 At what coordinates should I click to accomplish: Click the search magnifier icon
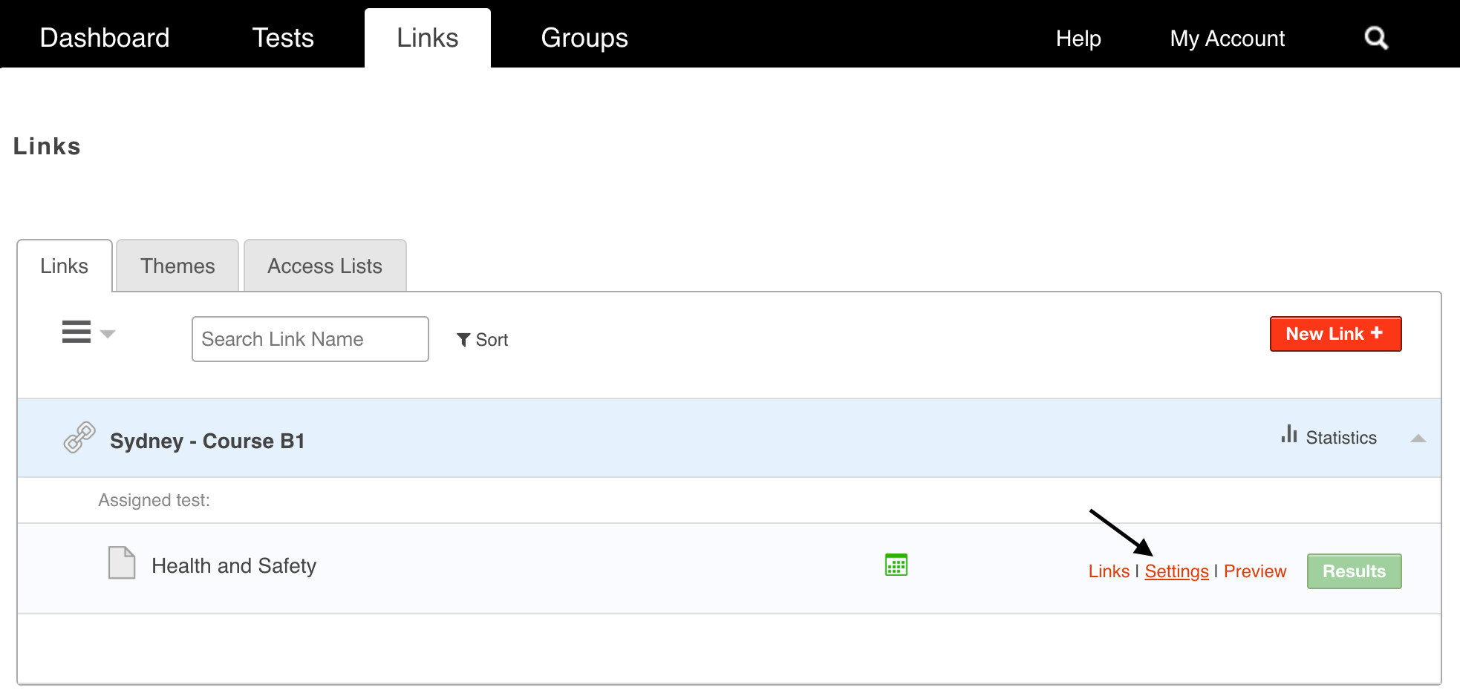click(x=1376, y=38)
